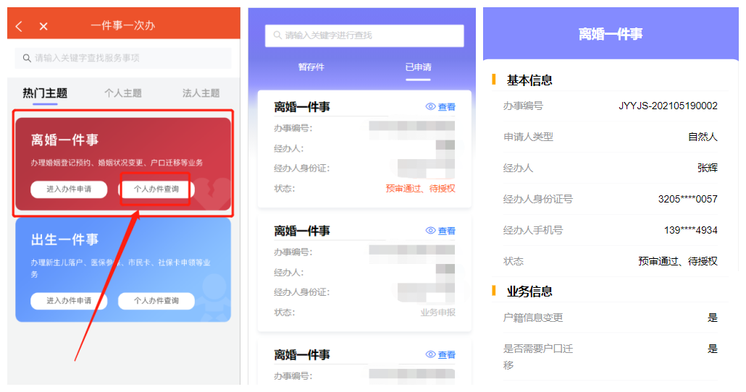The image size is (746, 392).
Task: Open 个人办件查询 on 出生一件事 card
Action: (x=156, y=301)
